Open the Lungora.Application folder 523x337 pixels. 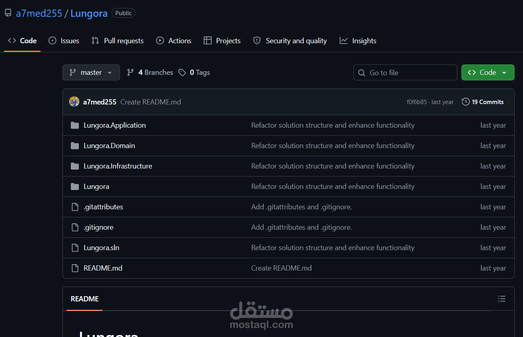coord(114,125)
